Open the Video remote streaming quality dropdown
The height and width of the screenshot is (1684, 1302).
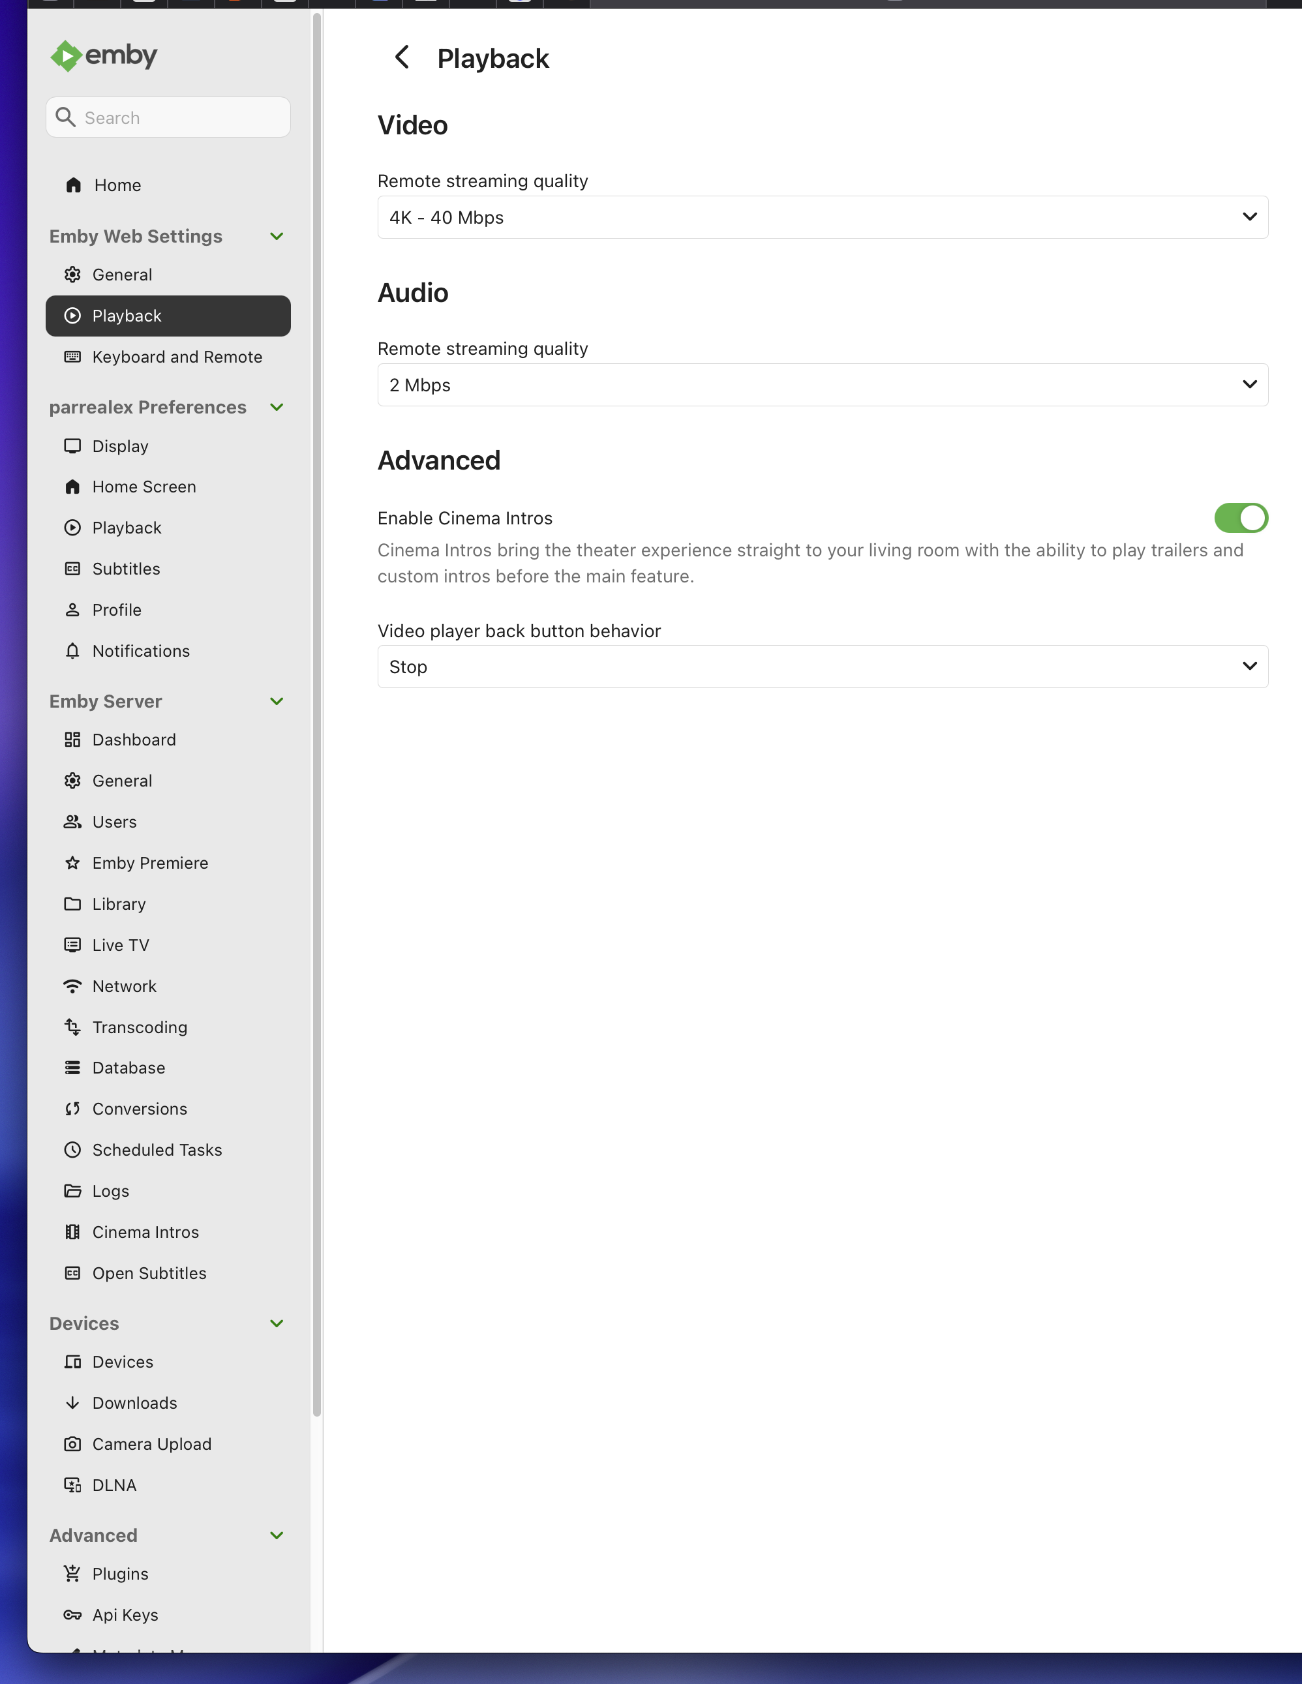point(823,217)
